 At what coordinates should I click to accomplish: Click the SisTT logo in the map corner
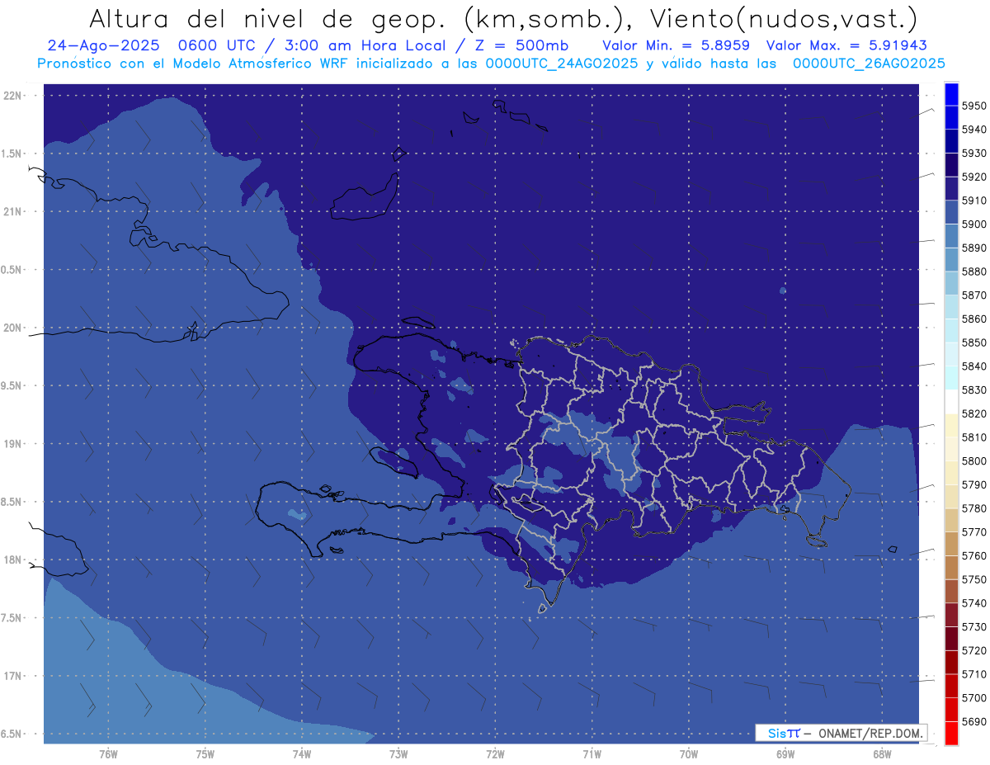pyautogui.click(x=784, y=733)
